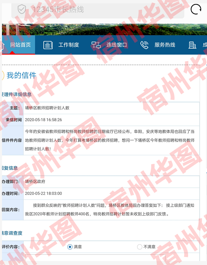
Task: Open the 工作制度 menu label
Action: 69,45
